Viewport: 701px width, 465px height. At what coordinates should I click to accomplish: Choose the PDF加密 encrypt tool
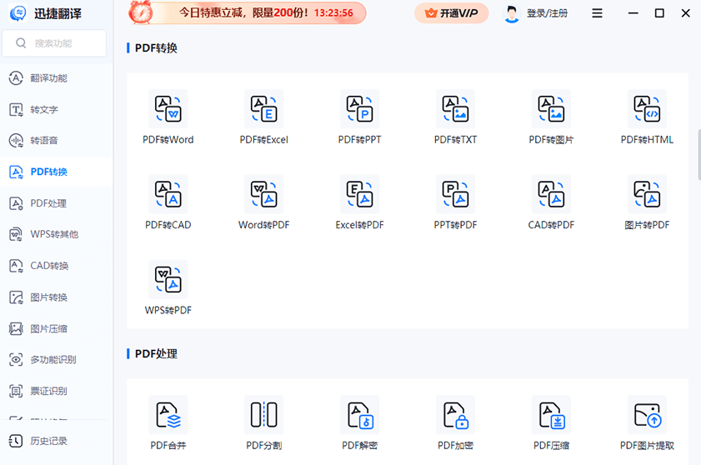coord(455,423)
